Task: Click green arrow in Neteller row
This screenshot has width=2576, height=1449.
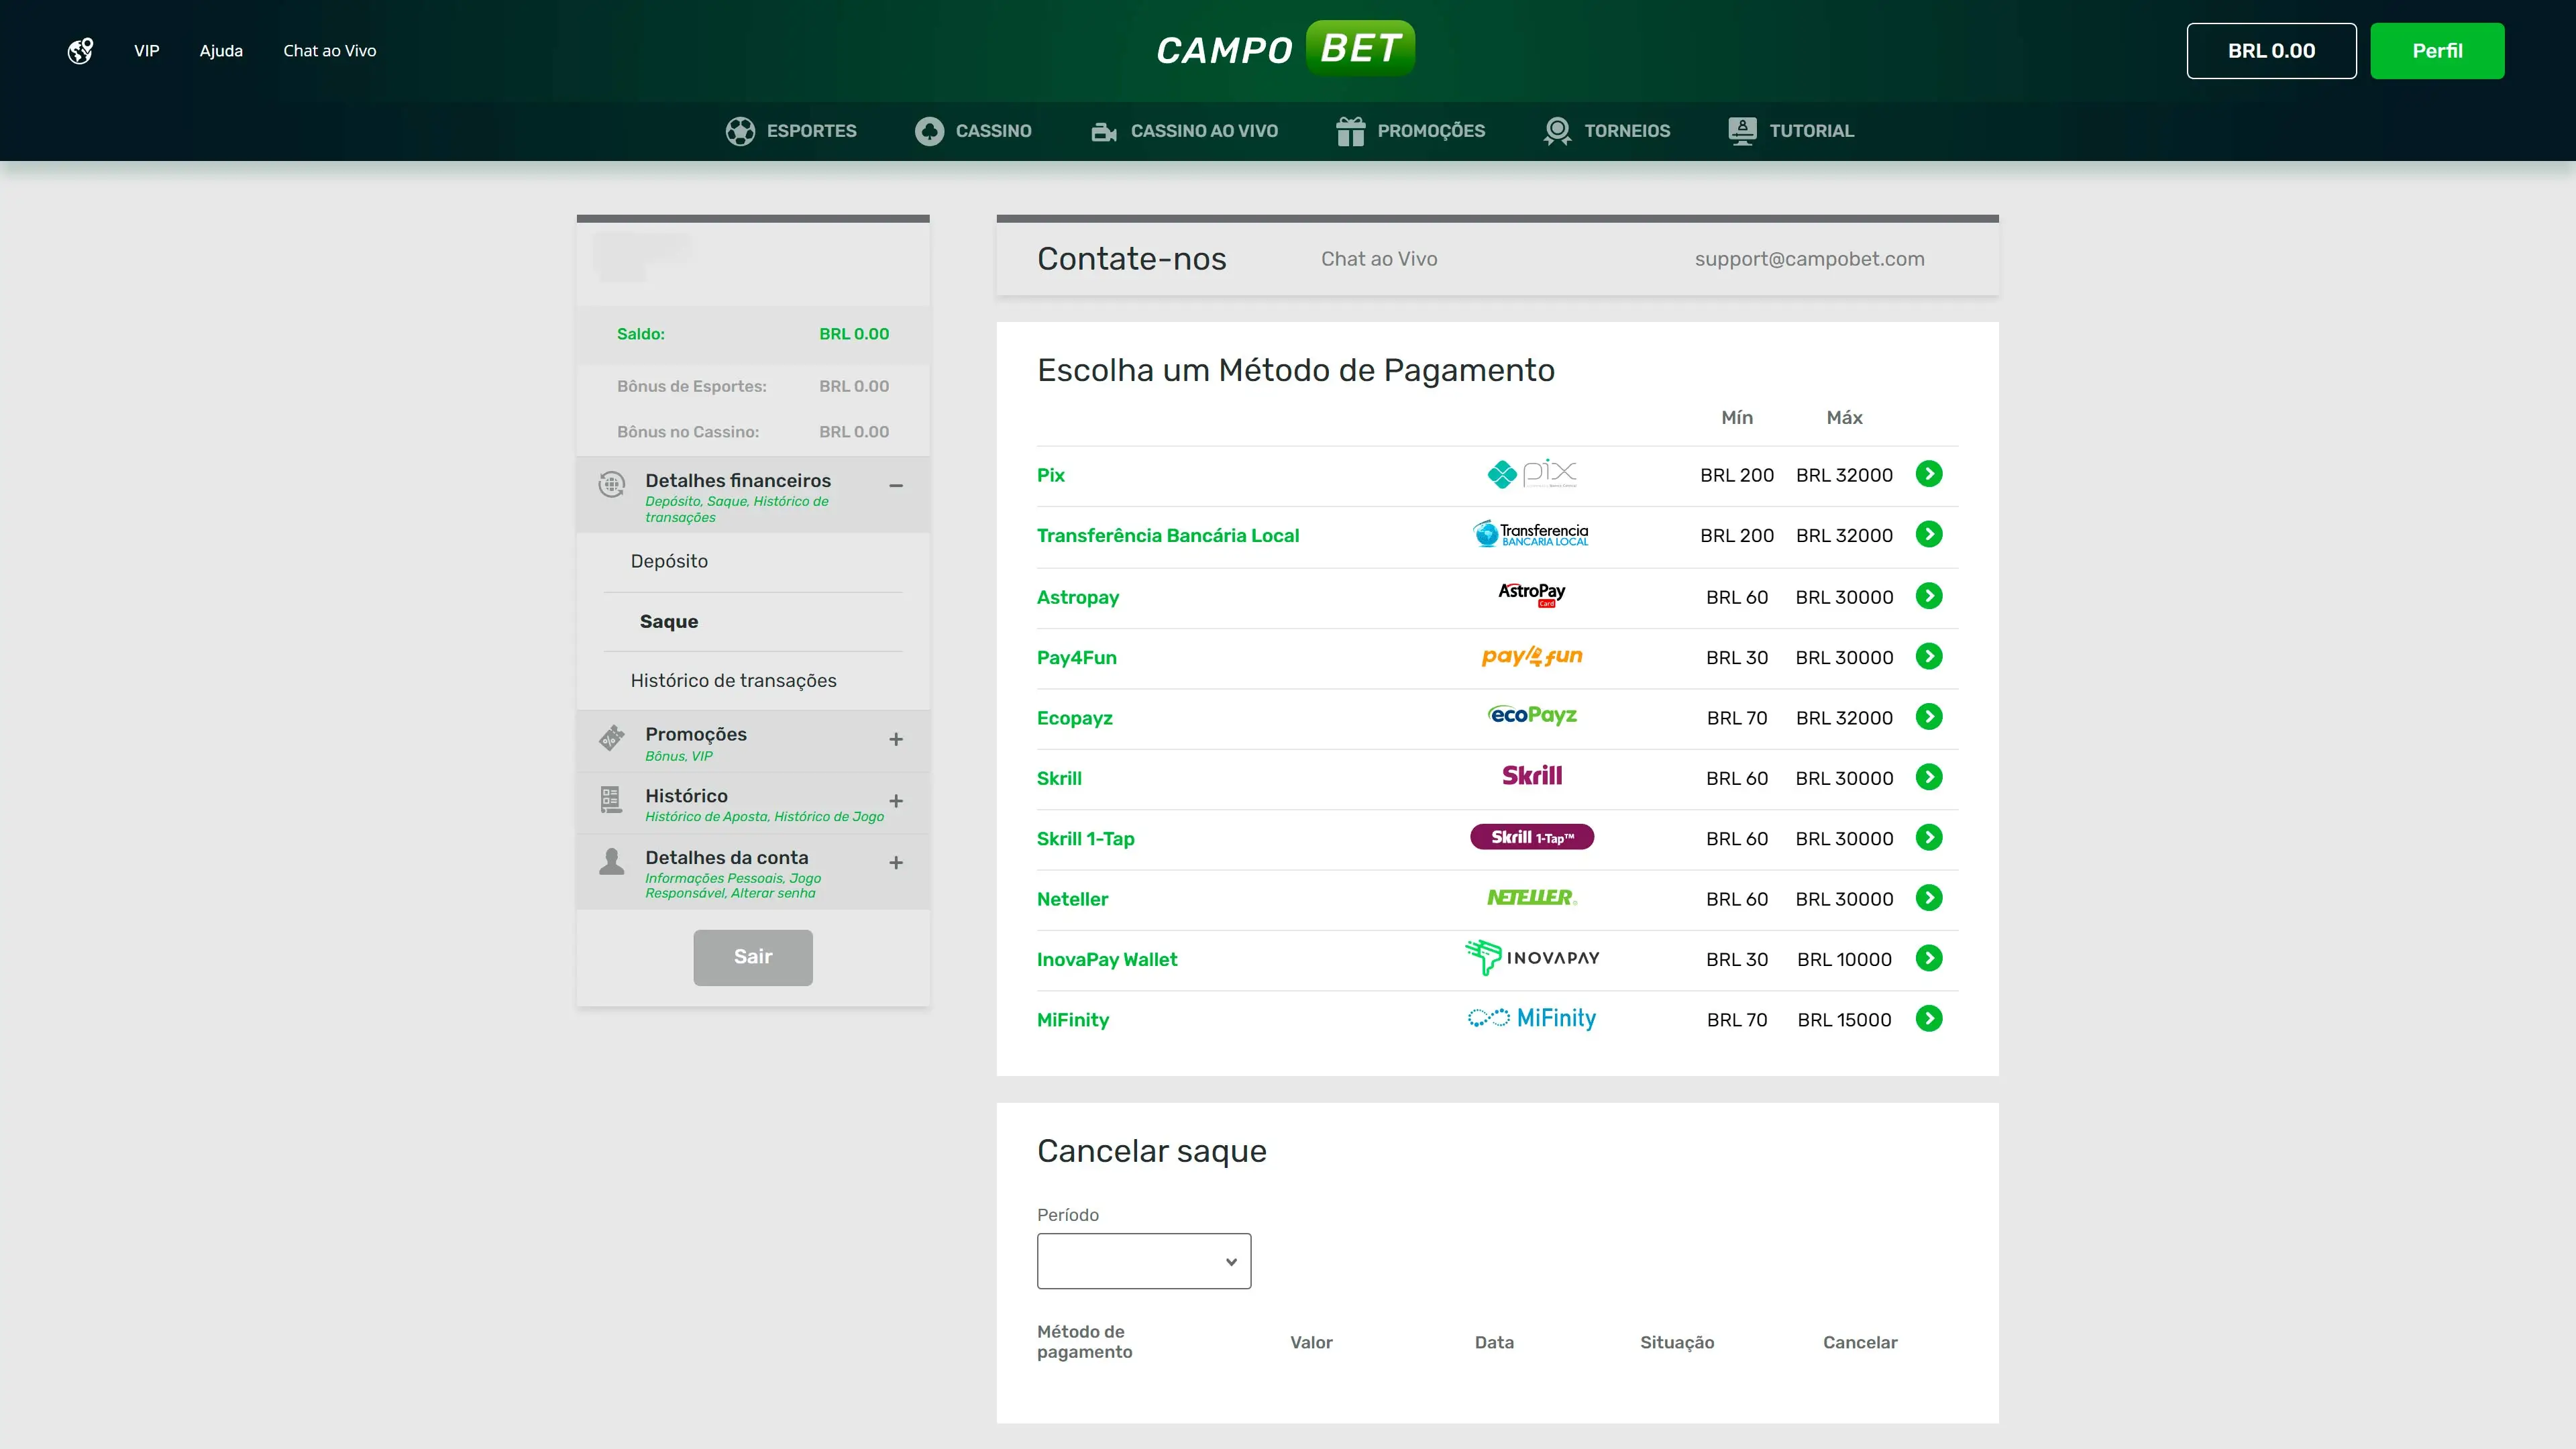Action: pos(1929,898)
